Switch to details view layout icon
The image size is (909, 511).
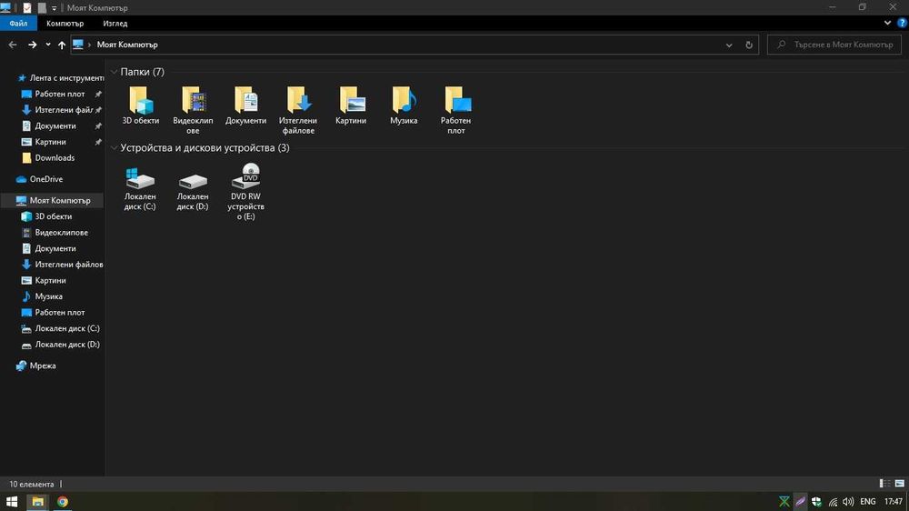(884, 483)
